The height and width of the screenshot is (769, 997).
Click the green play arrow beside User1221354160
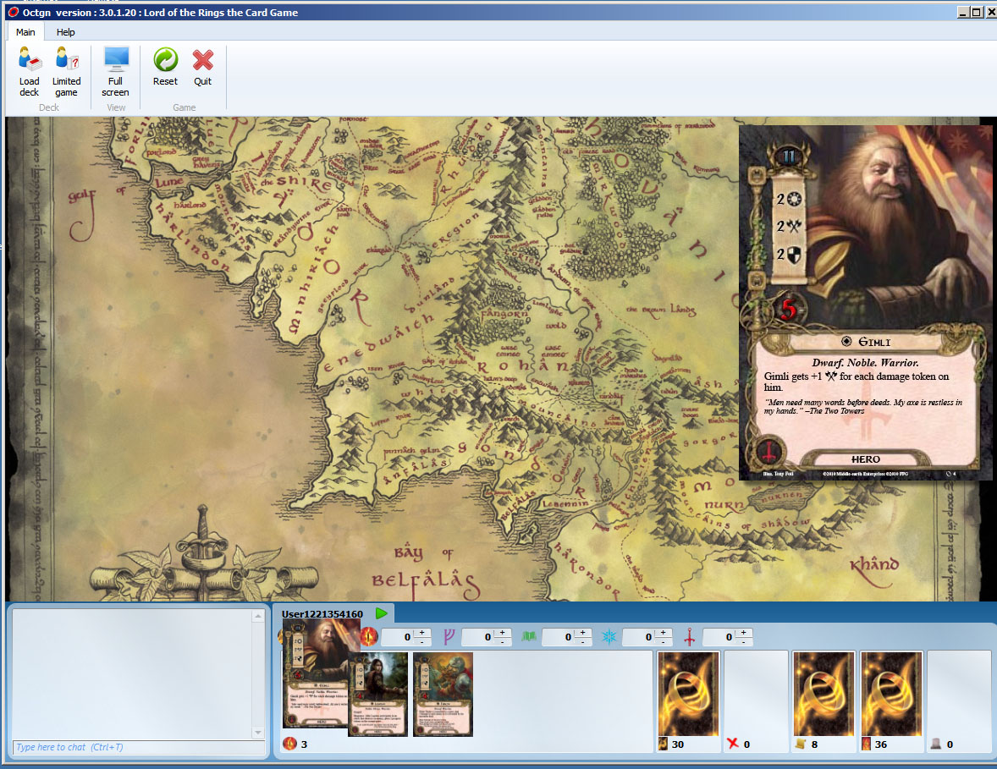point(382,613)
